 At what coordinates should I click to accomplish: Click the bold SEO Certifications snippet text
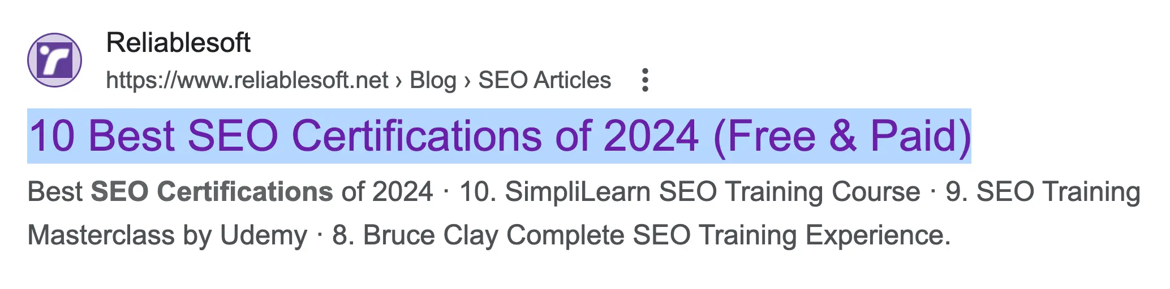pos(212,191)
